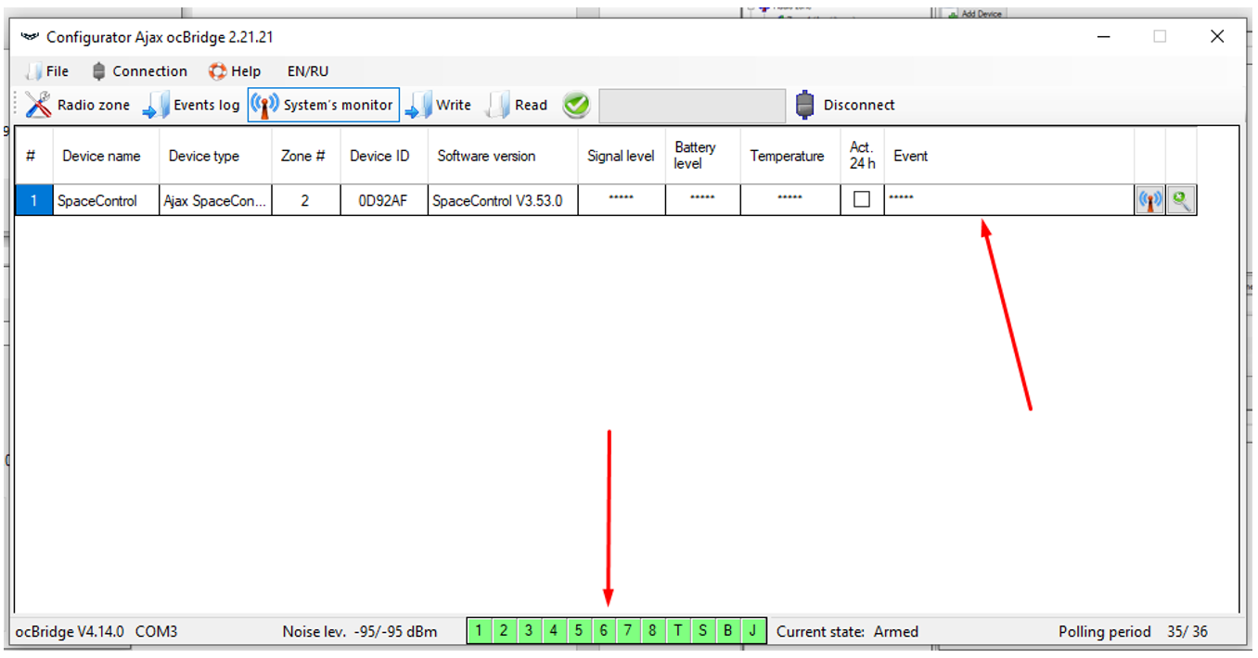Screen dimensions: 1258x658
Task: Click the Write configuration button
Action: 438,105
